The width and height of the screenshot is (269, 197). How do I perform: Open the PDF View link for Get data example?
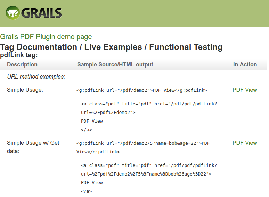coord(245,143)
